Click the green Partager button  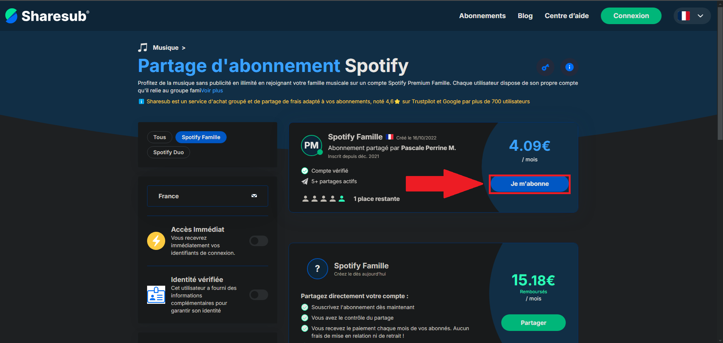click(x=533, y=323)
